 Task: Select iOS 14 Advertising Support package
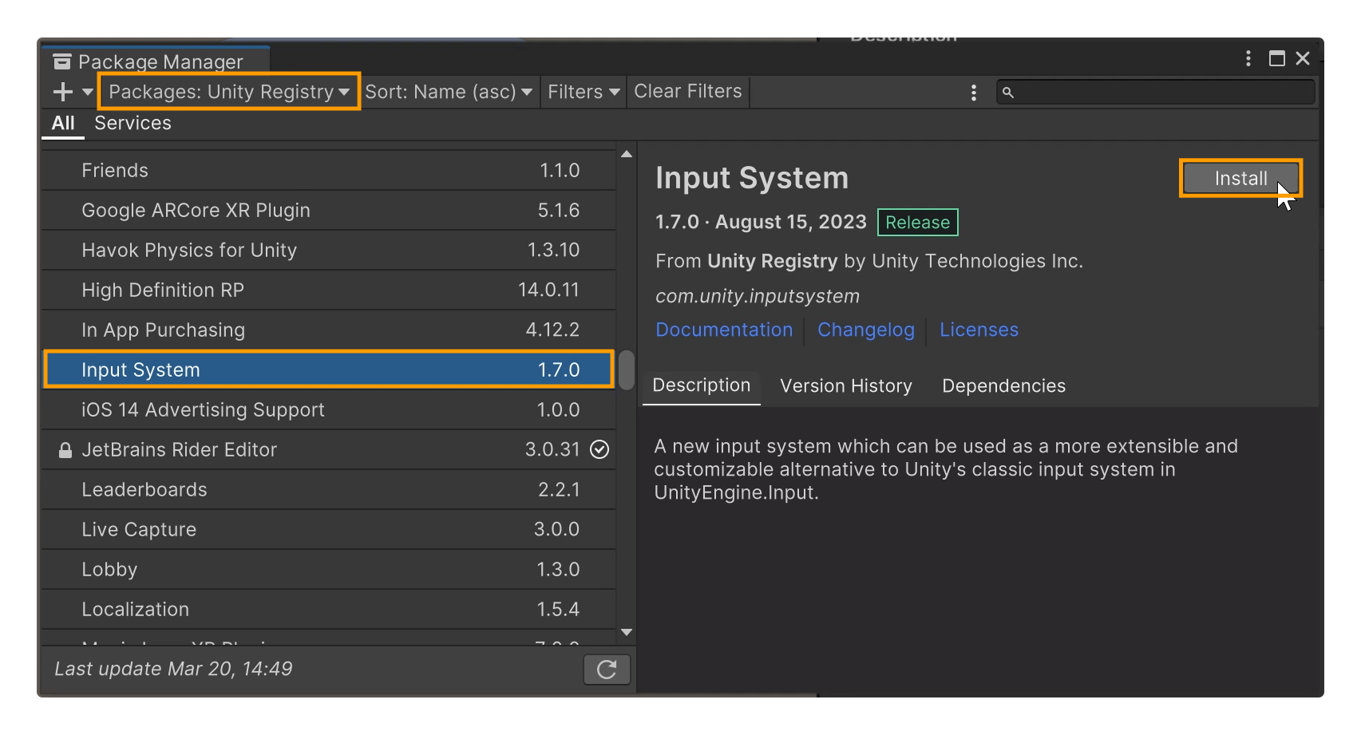328,409
